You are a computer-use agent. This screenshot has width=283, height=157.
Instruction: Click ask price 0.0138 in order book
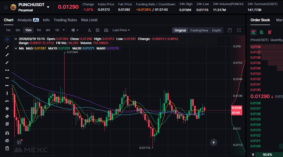(x=255, y=47)
